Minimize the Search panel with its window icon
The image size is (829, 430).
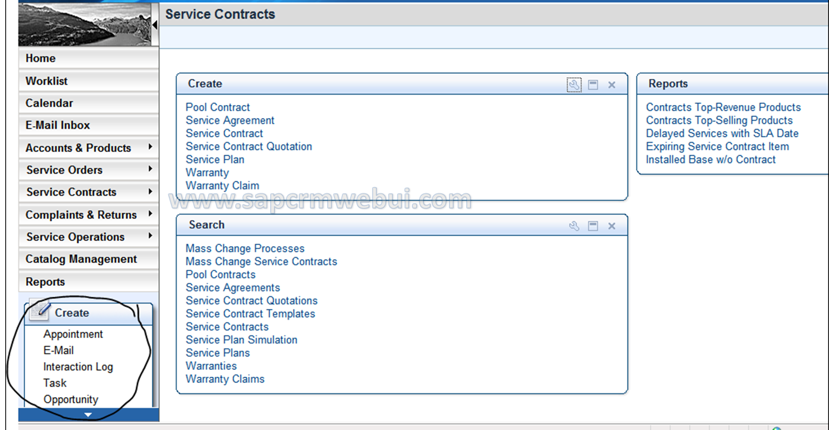point(593,226)
